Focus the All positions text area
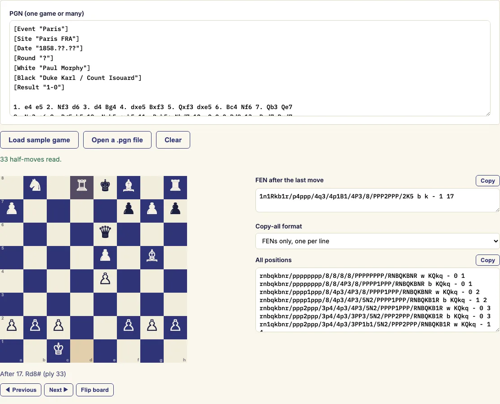The height and width of the screenshot is (404, 500). [x=378, y=300]
